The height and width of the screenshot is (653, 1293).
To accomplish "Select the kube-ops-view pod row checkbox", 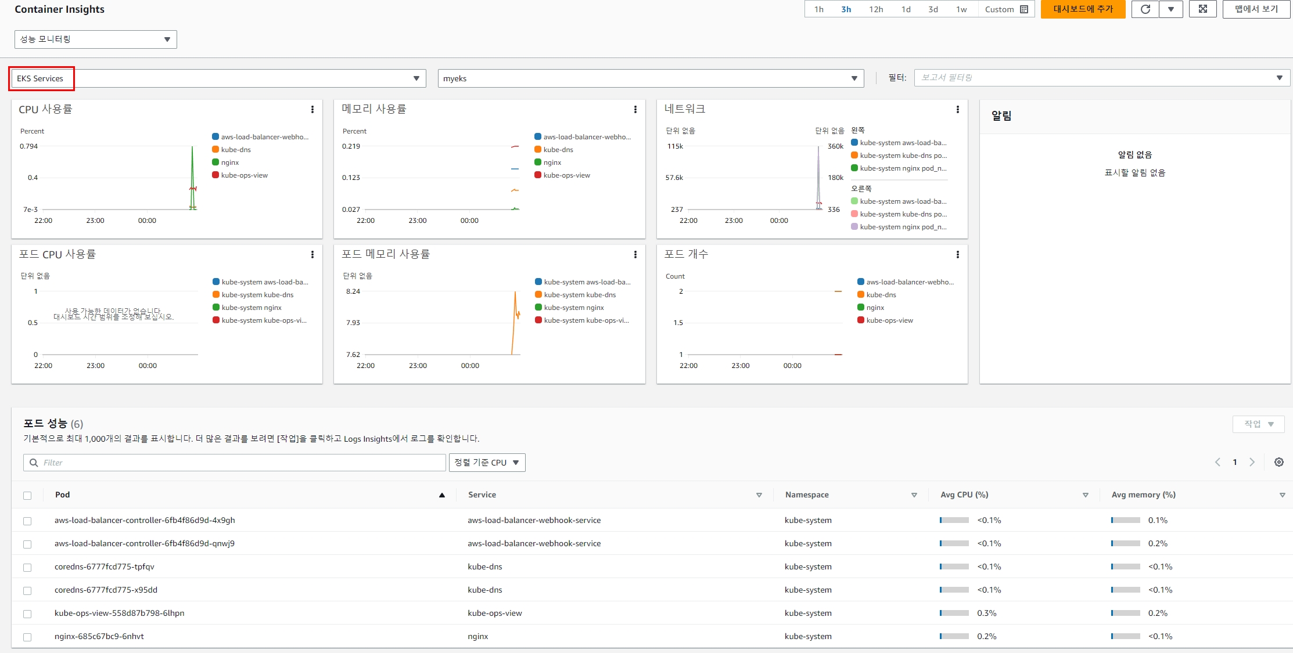I will click(27, 614).
